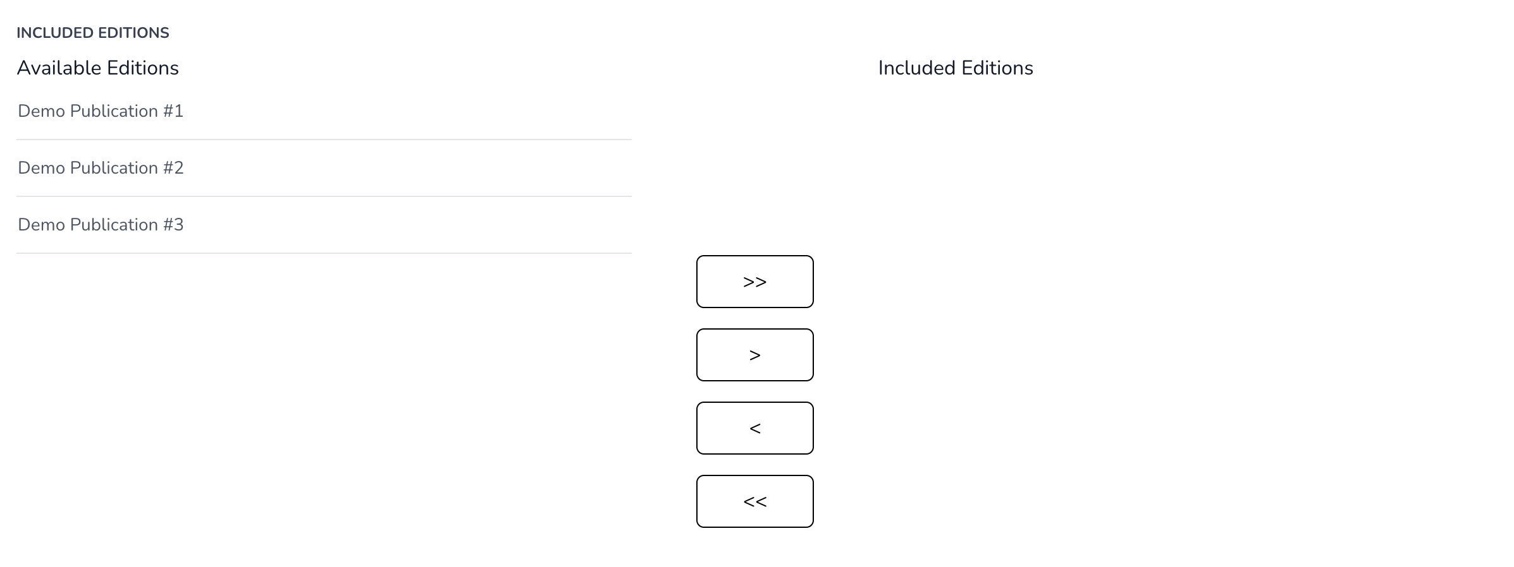Screen dimensions: 1514x567
Task: Remove selected edition using '<' control
Action: [x=754, y=428]
